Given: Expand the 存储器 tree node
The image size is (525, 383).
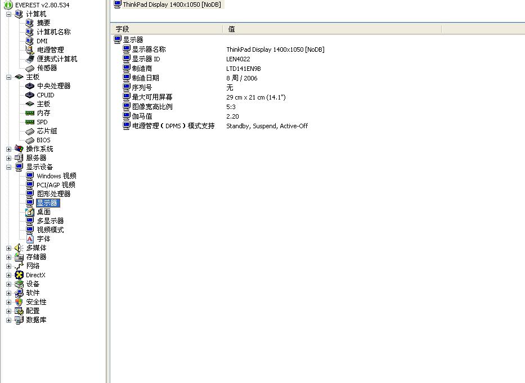Looking at the screenshot, I should tap(8, 257).
